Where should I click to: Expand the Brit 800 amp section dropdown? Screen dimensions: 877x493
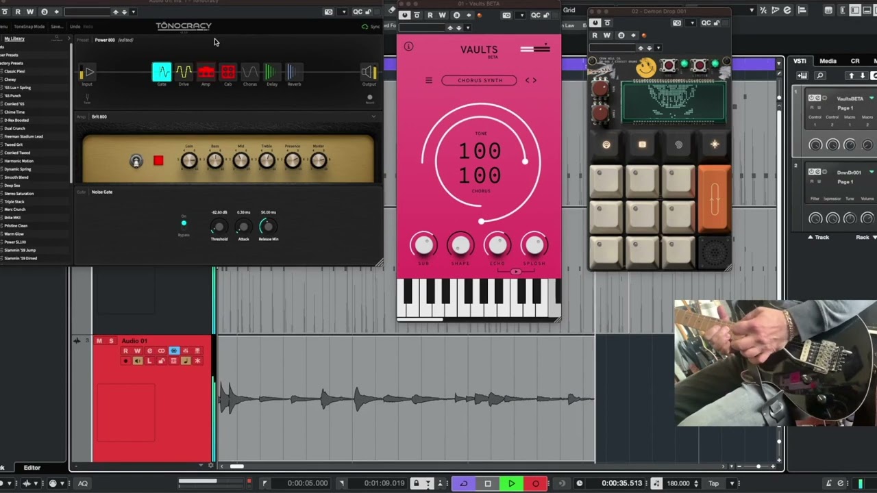[373, 116]
